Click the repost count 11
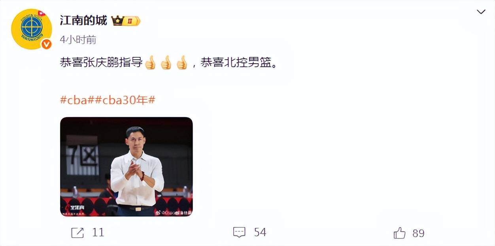The height and width of the screenshot is (246, 495). coord(98,233)
